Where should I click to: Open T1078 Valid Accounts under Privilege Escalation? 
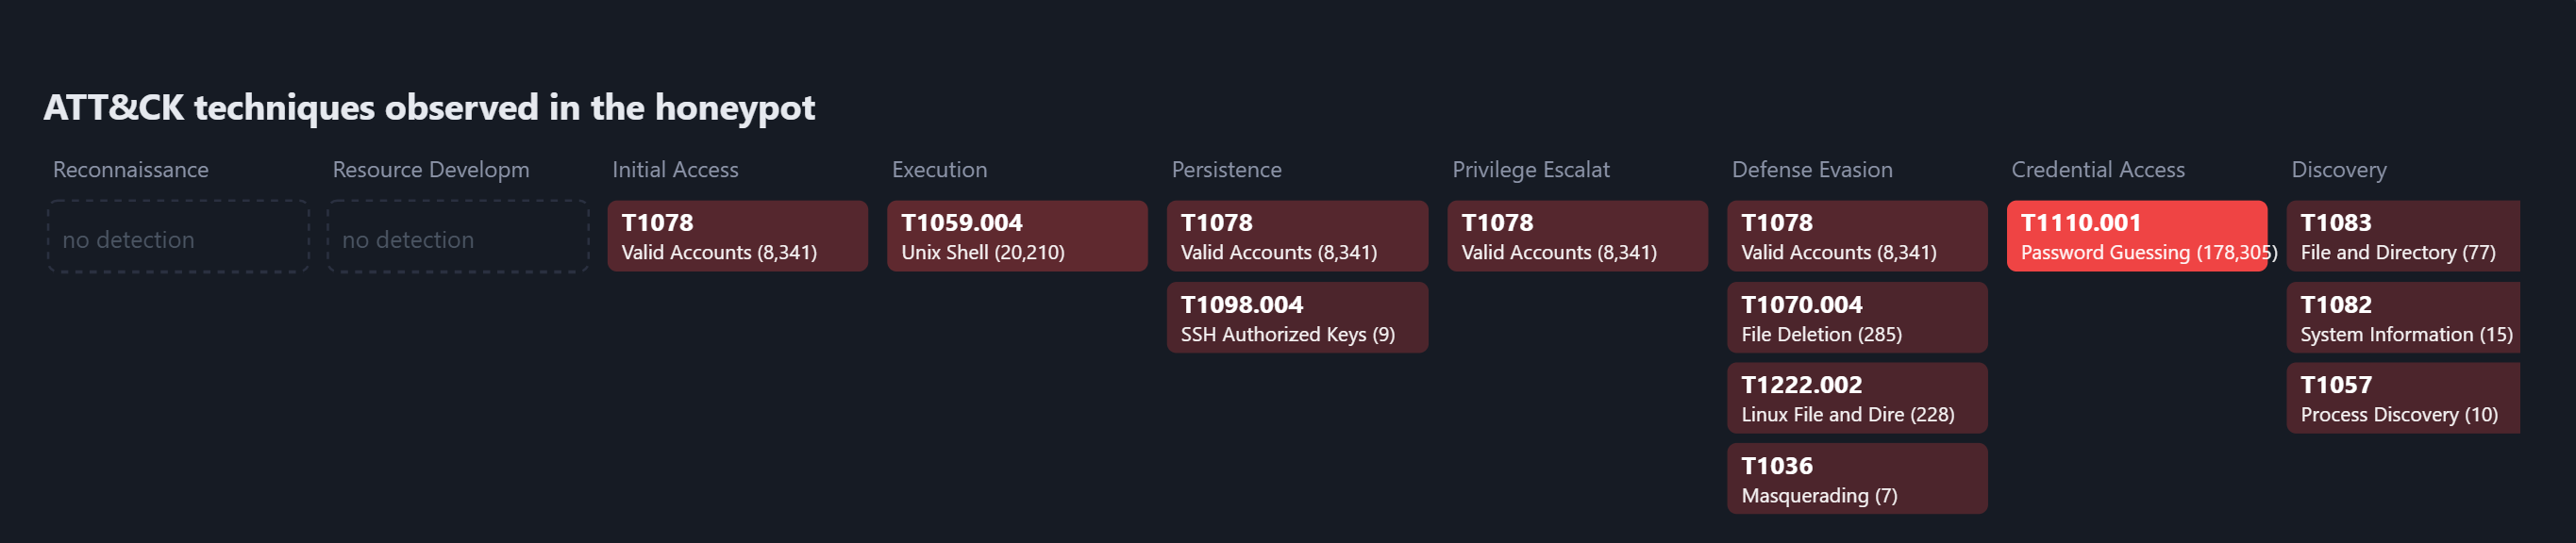[1577, 236]
